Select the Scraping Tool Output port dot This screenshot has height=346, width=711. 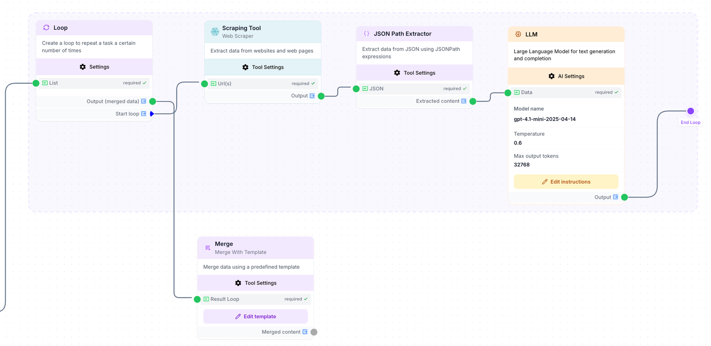[321, 96]
